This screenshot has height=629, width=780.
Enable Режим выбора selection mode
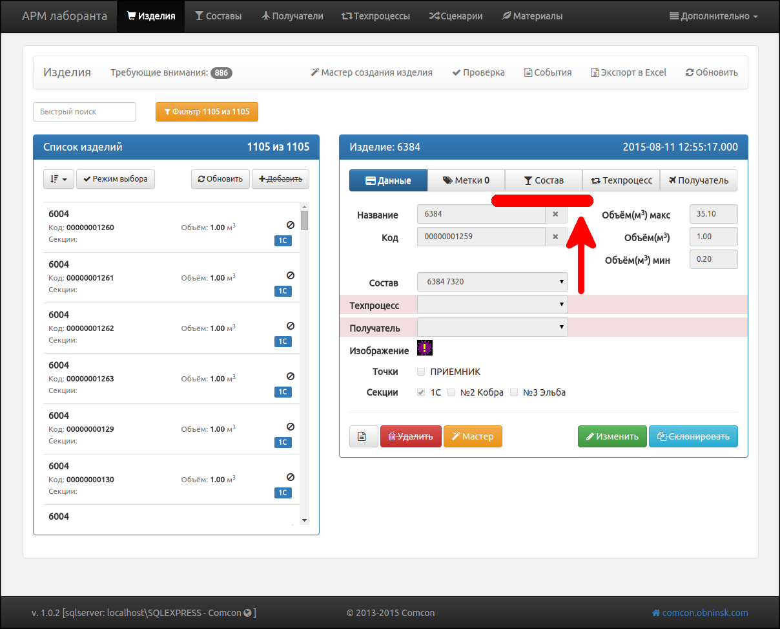(x=116, y=179)
